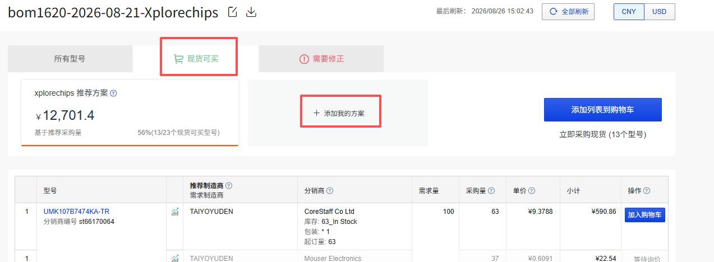Click the edit BOM name icon
714x262 pixels.
tap(232, 12)
